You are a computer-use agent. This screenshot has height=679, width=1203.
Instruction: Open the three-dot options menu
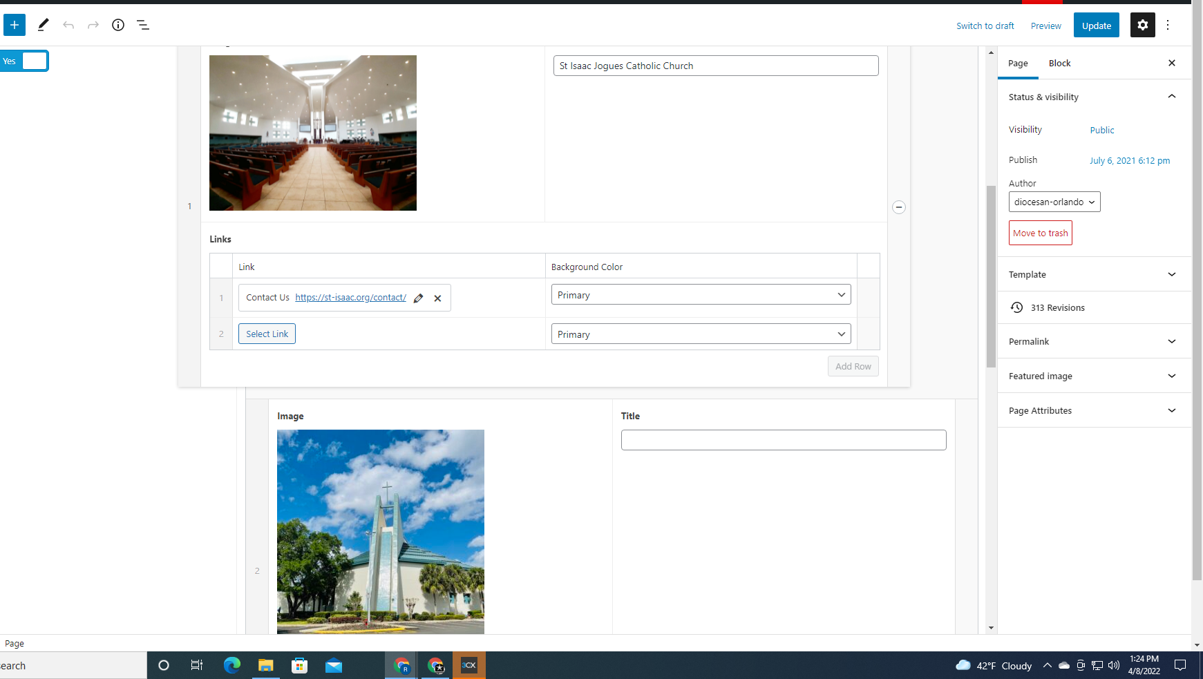pos(1168,25)
